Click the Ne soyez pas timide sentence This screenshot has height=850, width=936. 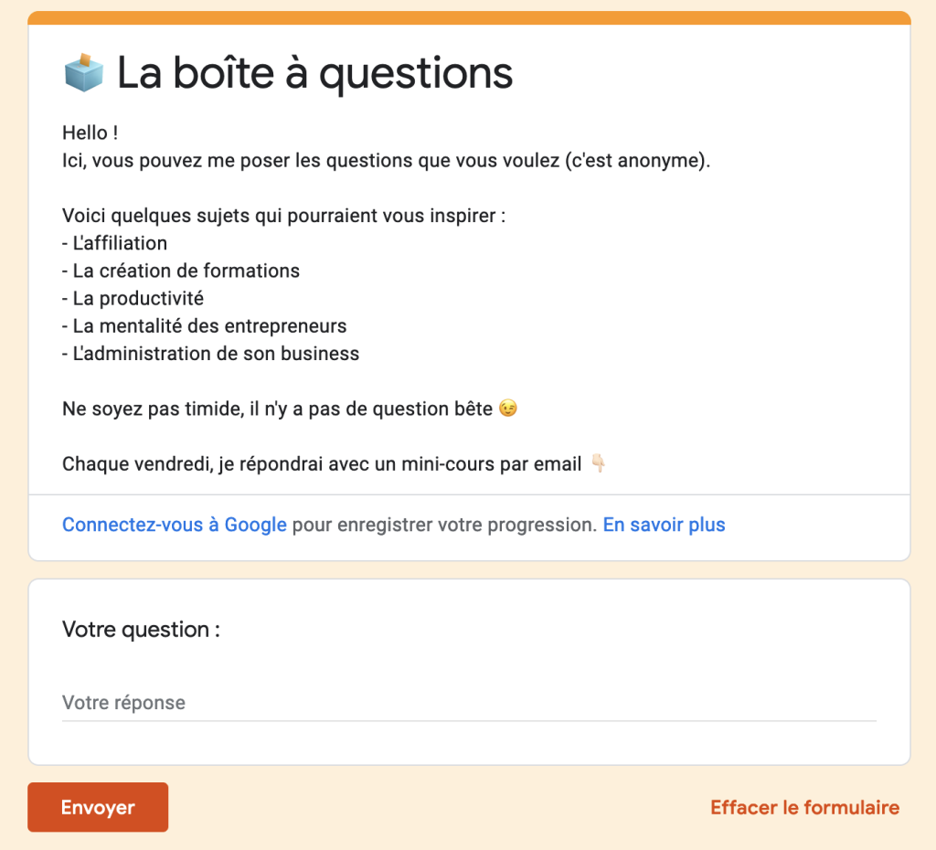[279, 409]
